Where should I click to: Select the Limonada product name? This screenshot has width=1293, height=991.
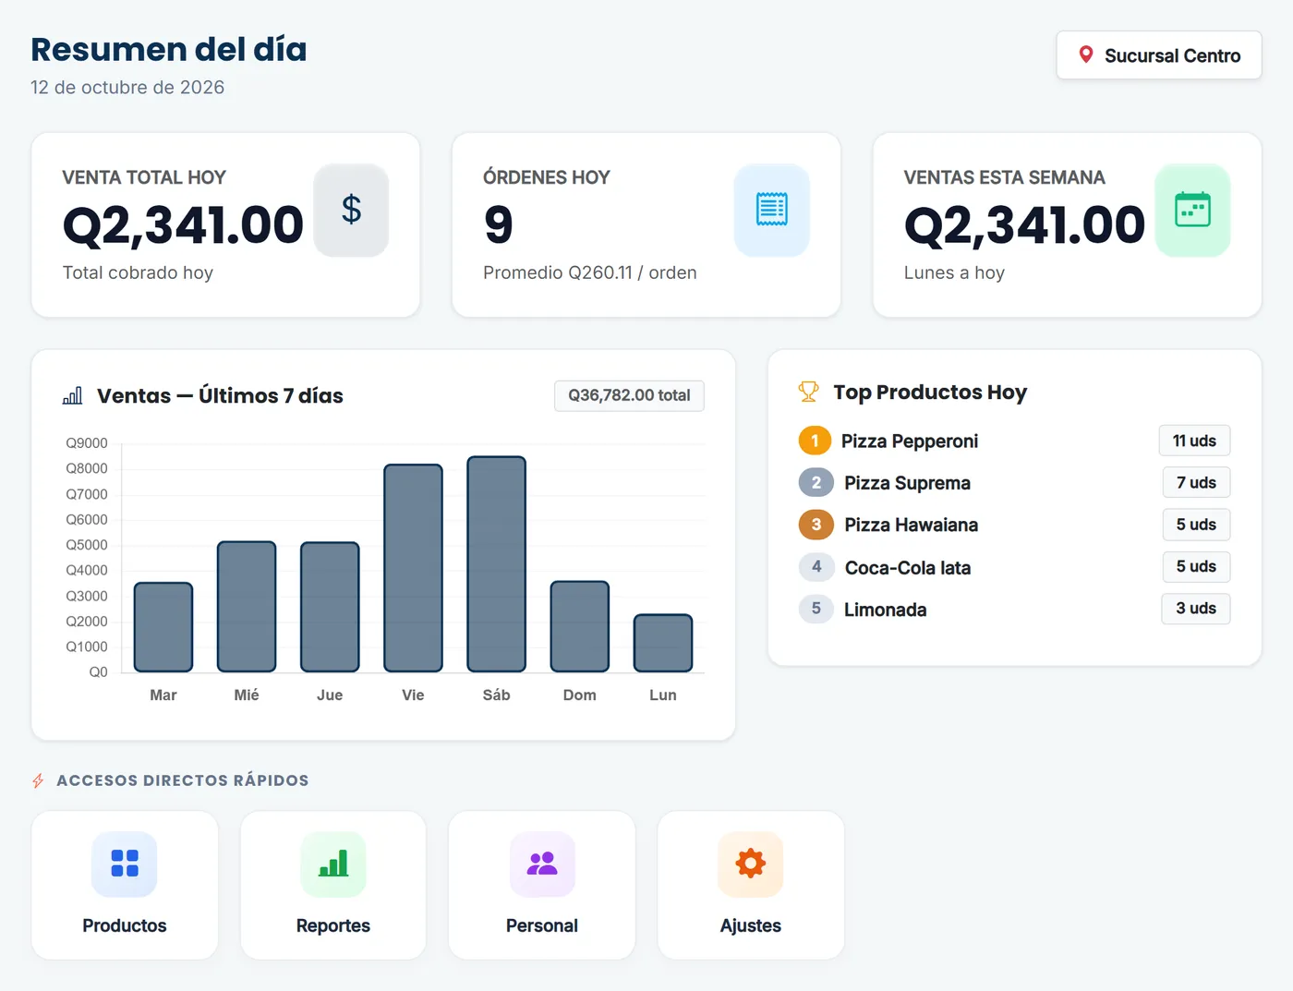(885, 610)
